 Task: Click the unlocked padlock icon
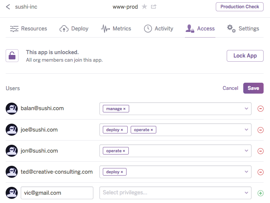tap(12, 56)
